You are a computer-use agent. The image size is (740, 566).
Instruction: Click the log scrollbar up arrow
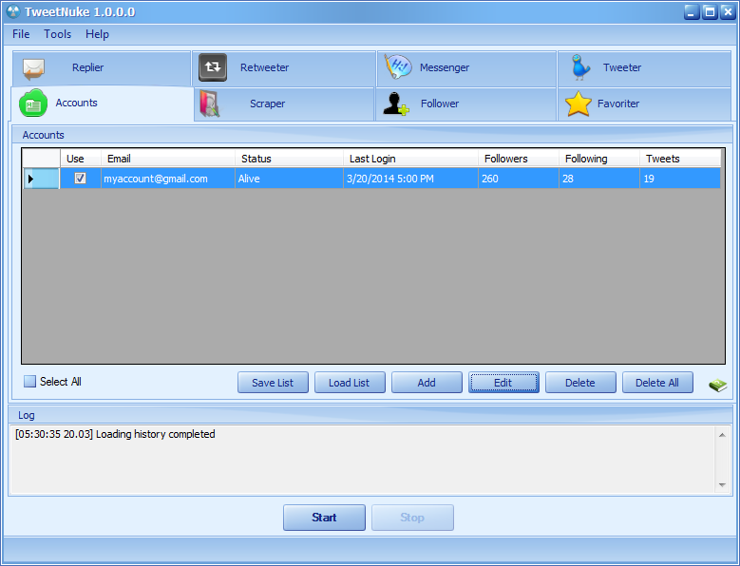click(722, 435)
